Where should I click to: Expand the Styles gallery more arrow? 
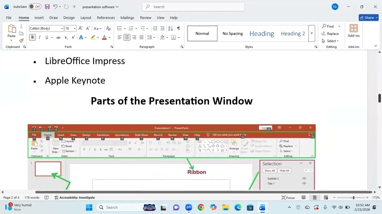point(312,33)
